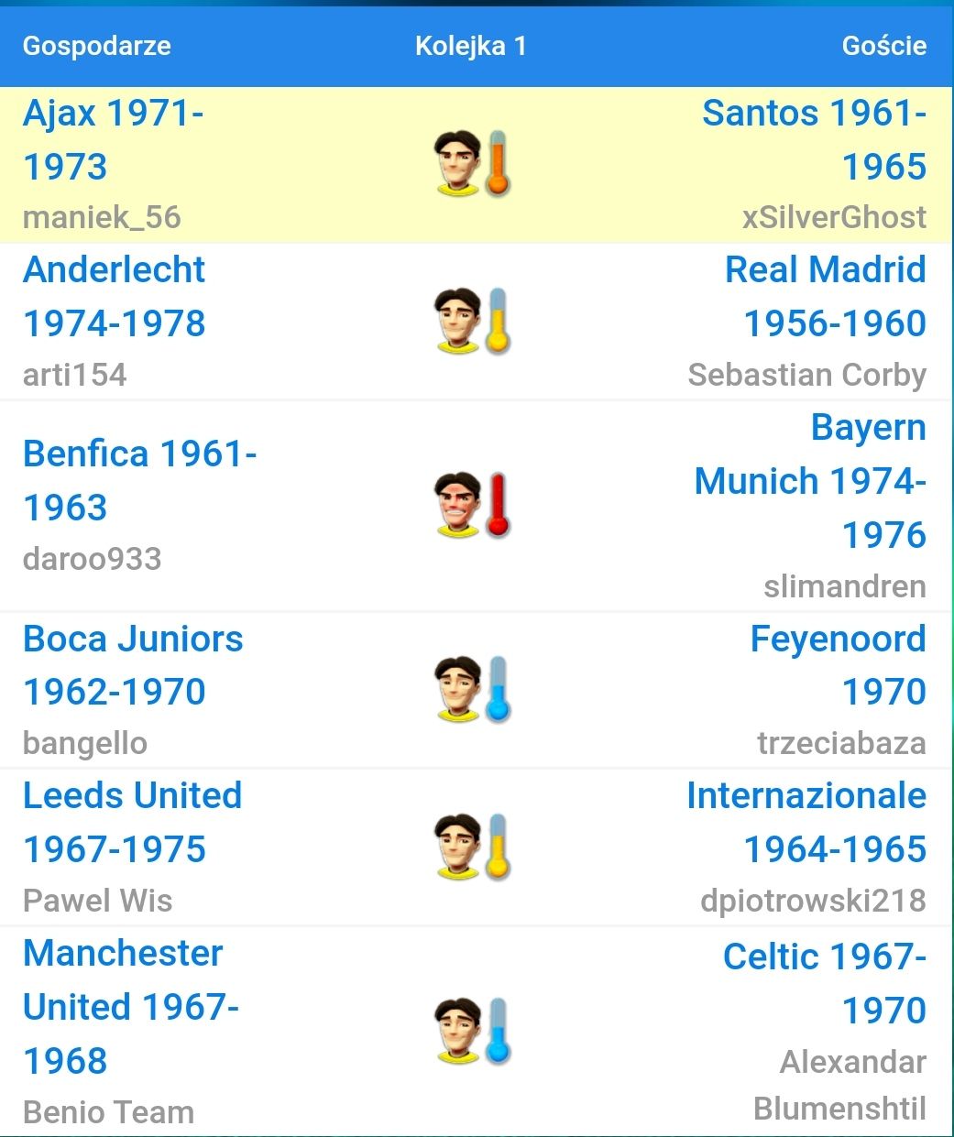Open the Celtic 1967-1970 team link
The width and height of the screenshot is (954, 1137).
tap(825, 983)
